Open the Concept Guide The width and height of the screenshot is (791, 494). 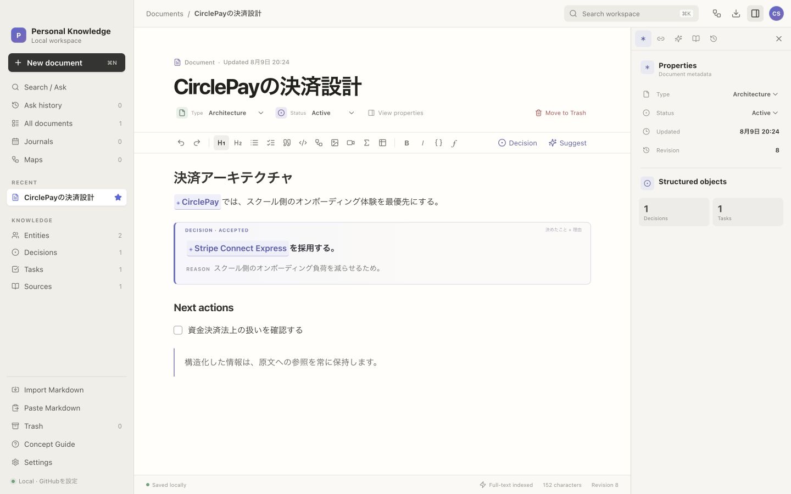coord(66,444)
